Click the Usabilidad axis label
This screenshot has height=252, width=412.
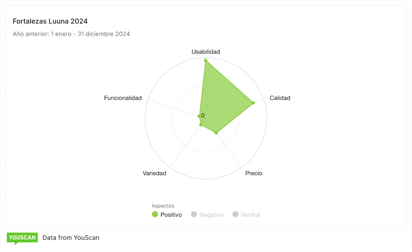[x=206, y=52]
